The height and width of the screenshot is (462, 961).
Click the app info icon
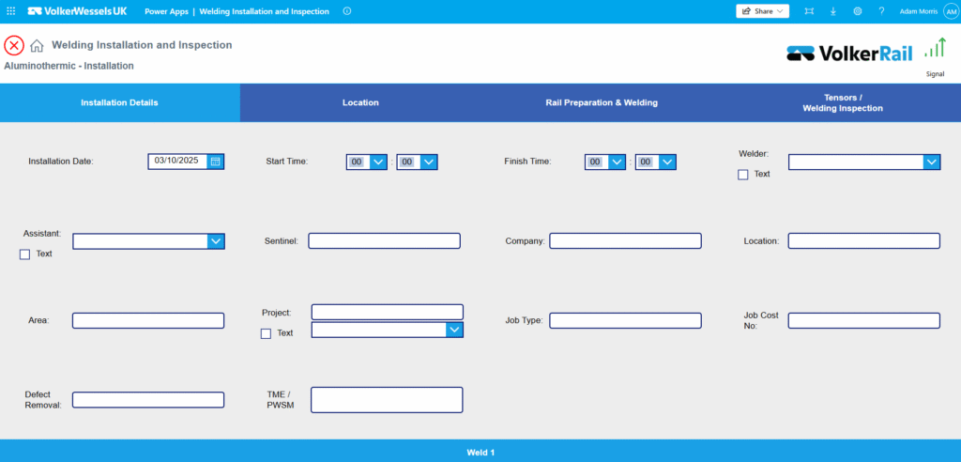pyautogui.click(x=347, y=11)
